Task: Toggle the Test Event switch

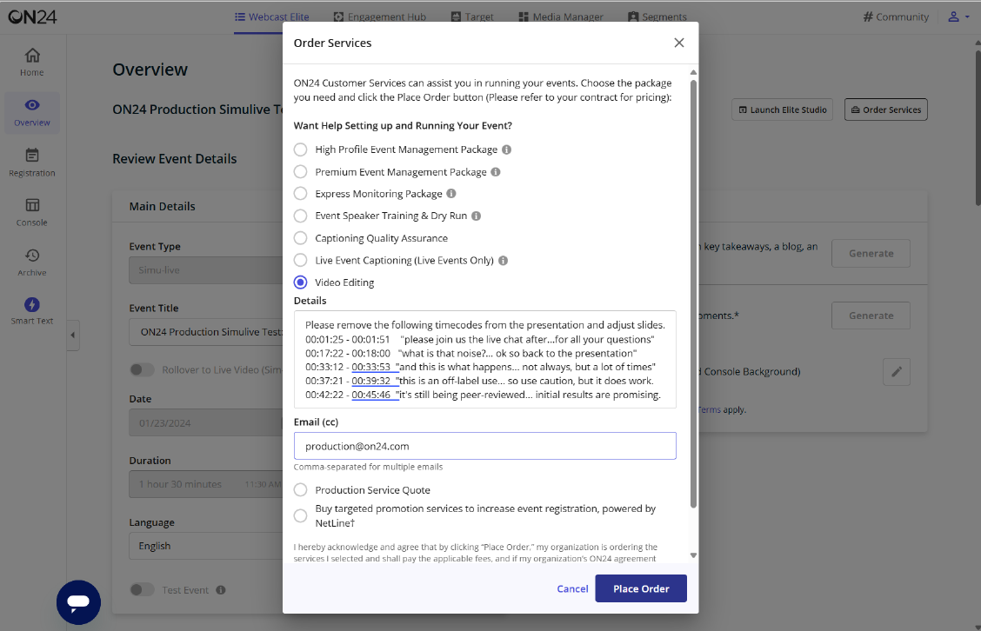Action: [x=142, y=590]
